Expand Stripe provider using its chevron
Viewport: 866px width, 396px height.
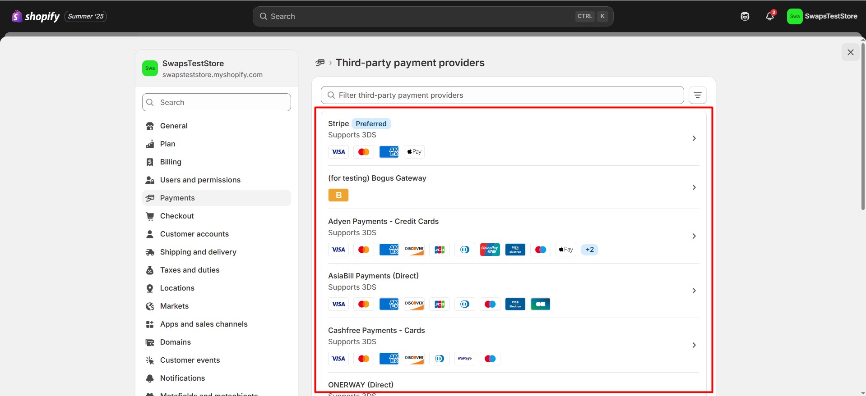[694, 138]
